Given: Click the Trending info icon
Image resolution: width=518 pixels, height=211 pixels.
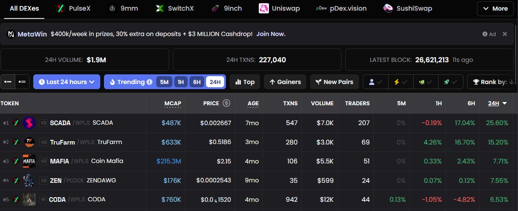Looking at the screenshot, I should (x=149, y=82).
